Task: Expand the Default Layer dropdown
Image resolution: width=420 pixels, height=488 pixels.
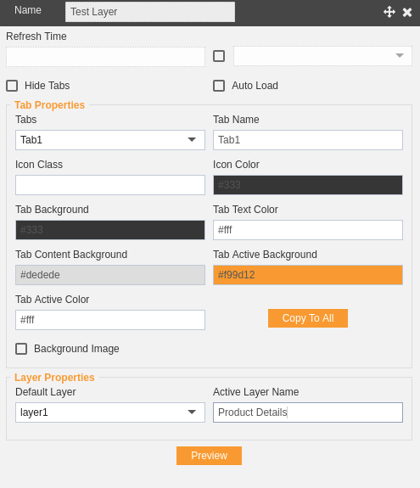Action: (110, 412)
